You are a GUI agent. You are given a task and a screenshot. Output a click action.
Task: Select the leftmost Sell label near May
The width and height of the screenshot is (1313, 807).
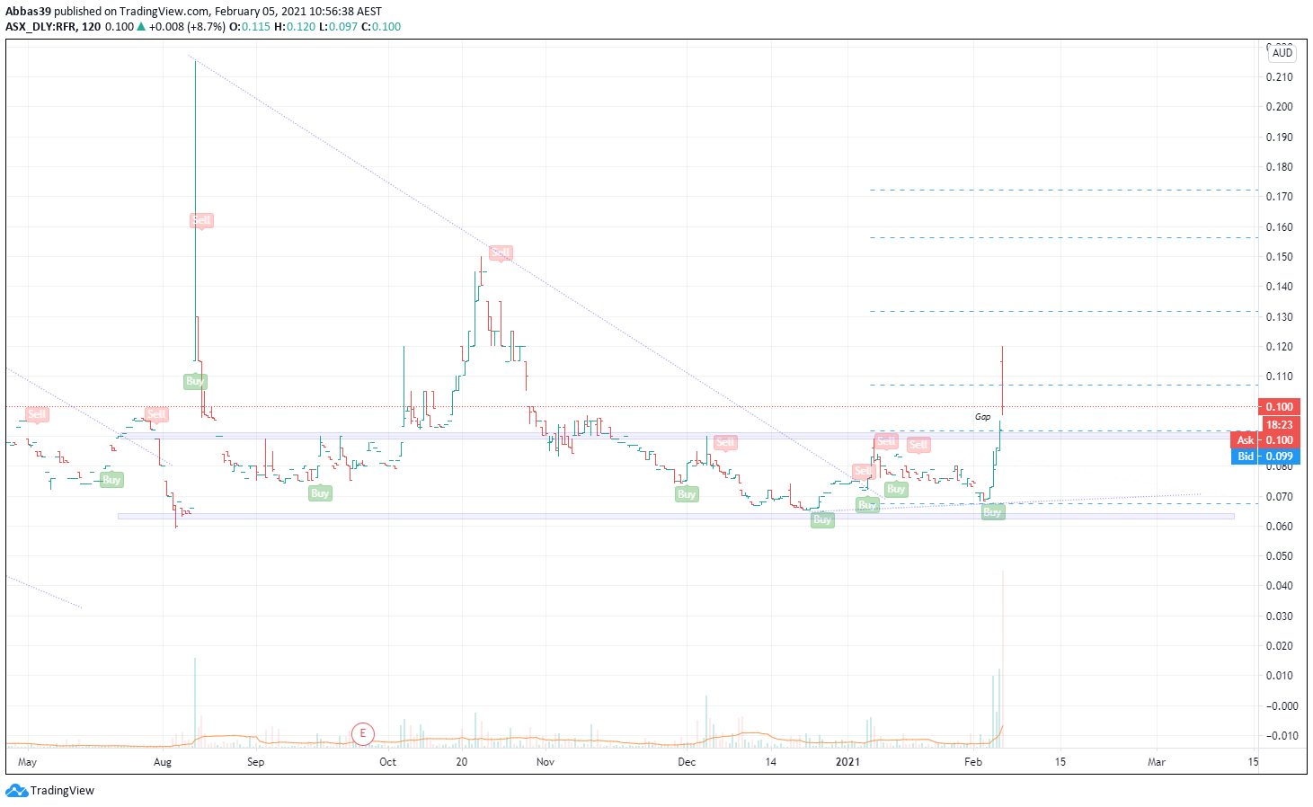[37, 414]
